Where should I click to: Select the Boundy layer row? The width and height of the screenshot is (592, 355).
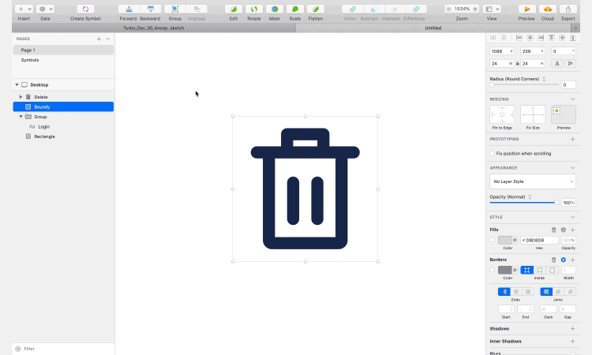click(63, 106)
